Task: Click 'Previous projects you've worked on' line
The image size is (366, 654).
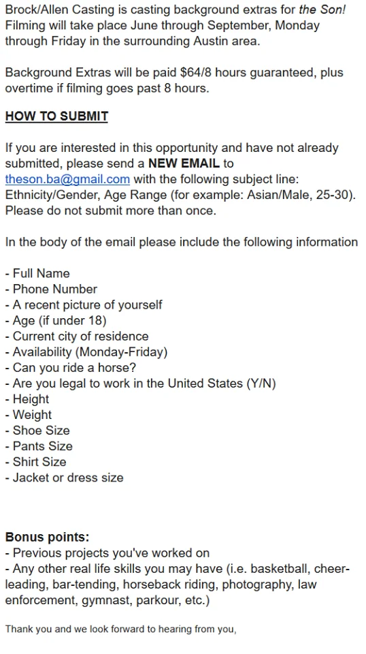Action: click(107, 553)
